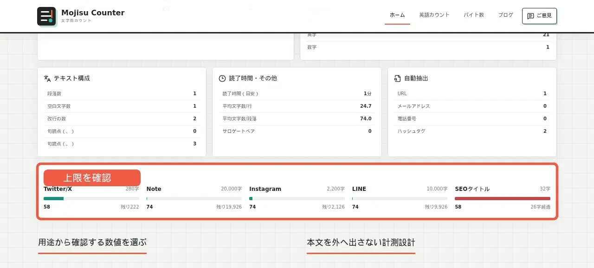Click the 自動抽出 card heading

click(x=416, y=78)
